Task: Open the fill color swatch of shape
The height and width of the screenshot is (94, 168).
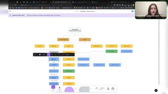Action: coord(40,55)
